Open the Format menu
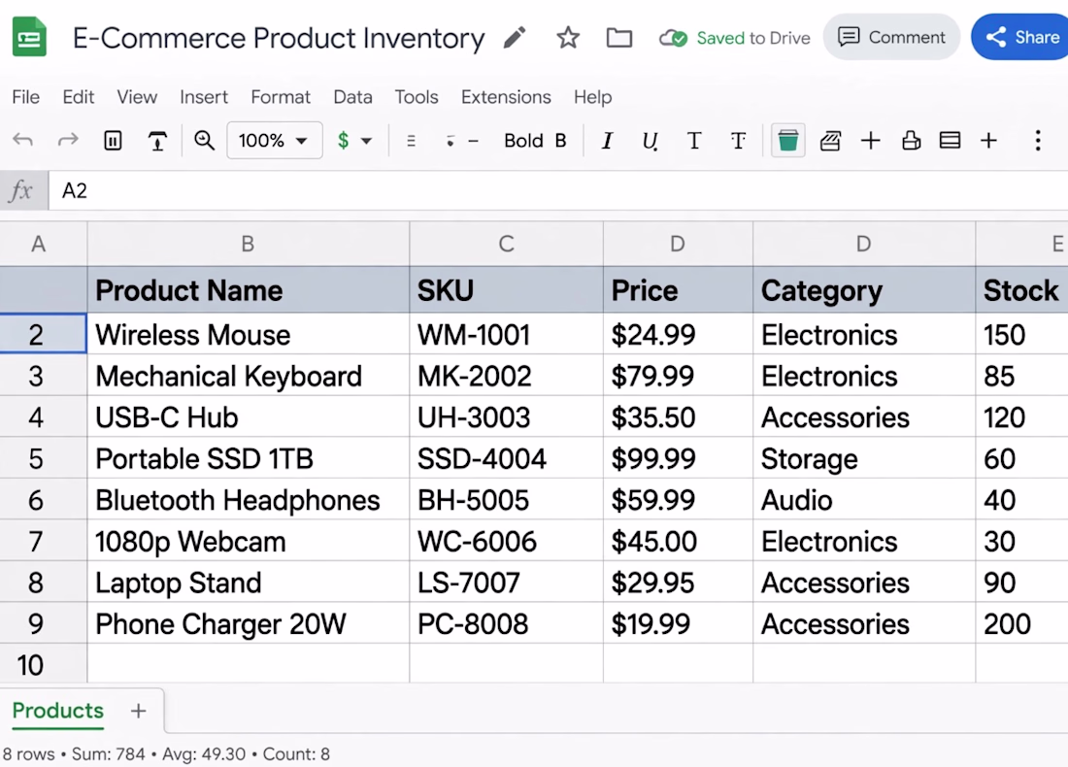This screenshot has height=767, width=1068. (x=281, y=97)
